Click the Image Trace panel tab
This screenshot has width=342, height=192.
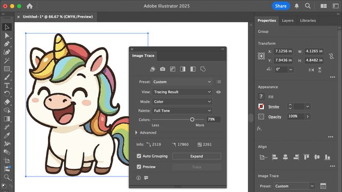[x=143, y=55]
